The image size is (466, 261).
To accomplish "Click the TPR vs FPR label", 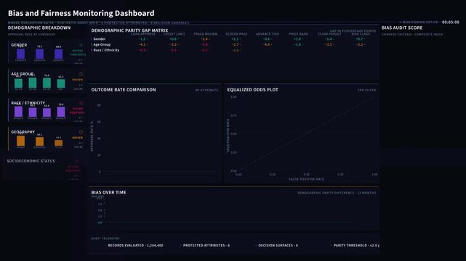I will [366, 90].
